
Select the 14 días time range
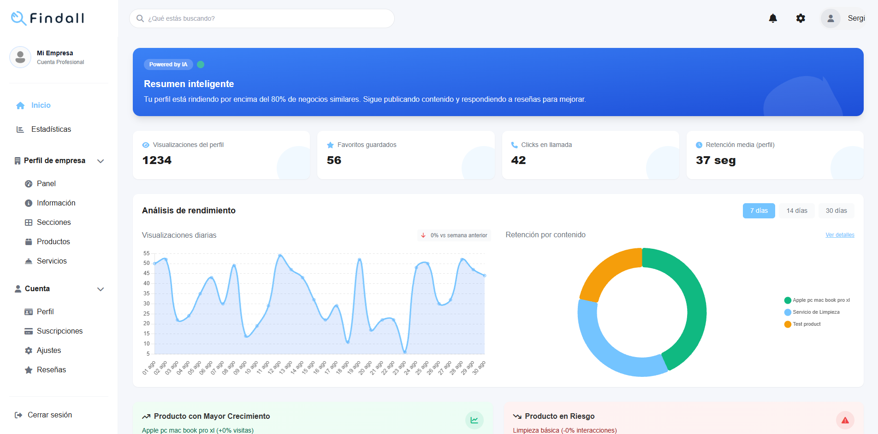[x=796, y=211]
